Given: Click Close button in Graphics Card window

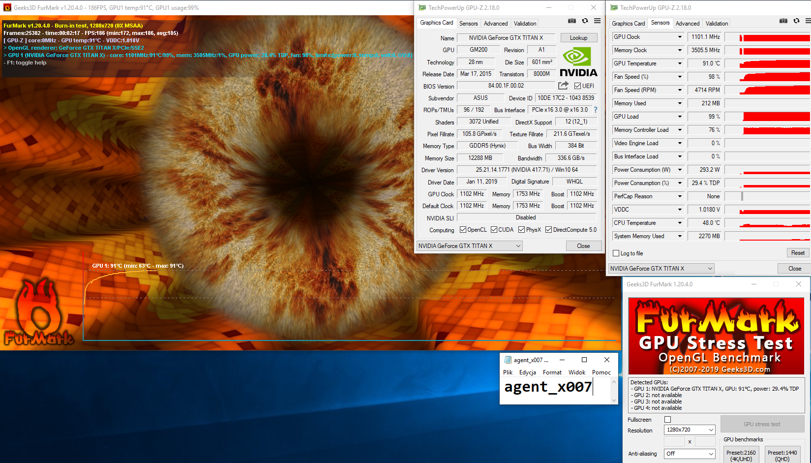Looking at the screenshot, I should (x=583, y=246).
